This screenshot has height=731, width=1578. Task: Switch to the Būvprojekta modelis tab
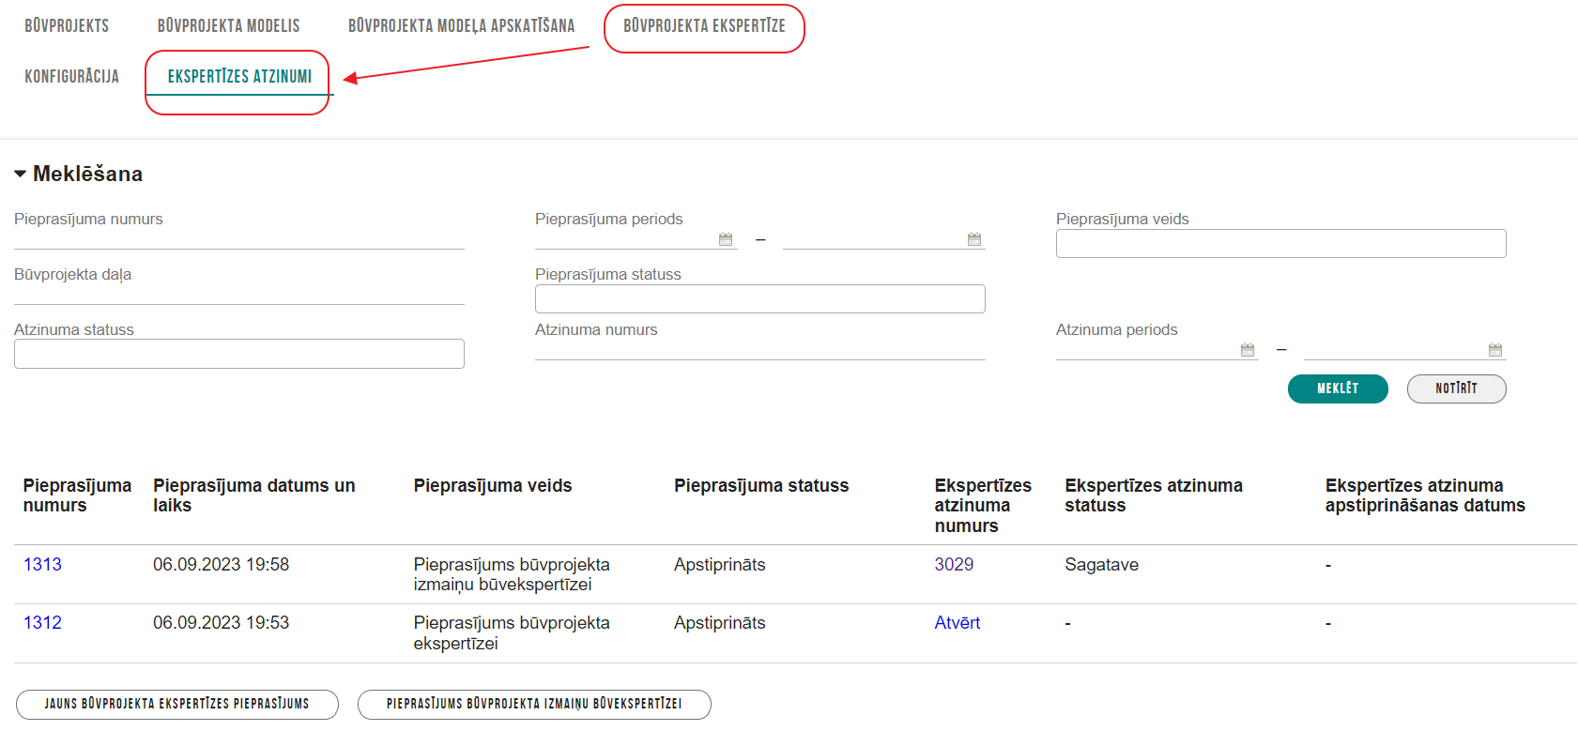click(x=229, y=26)
